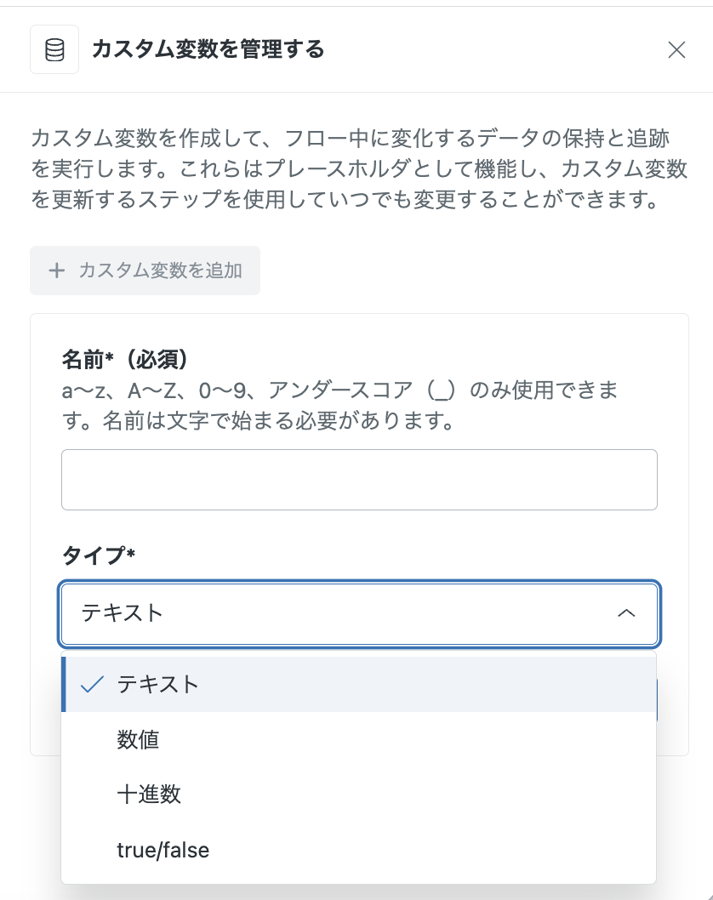The image size is (713, 900).
Task: Click the カスタム変数を追加 button text
Action: 160,271
